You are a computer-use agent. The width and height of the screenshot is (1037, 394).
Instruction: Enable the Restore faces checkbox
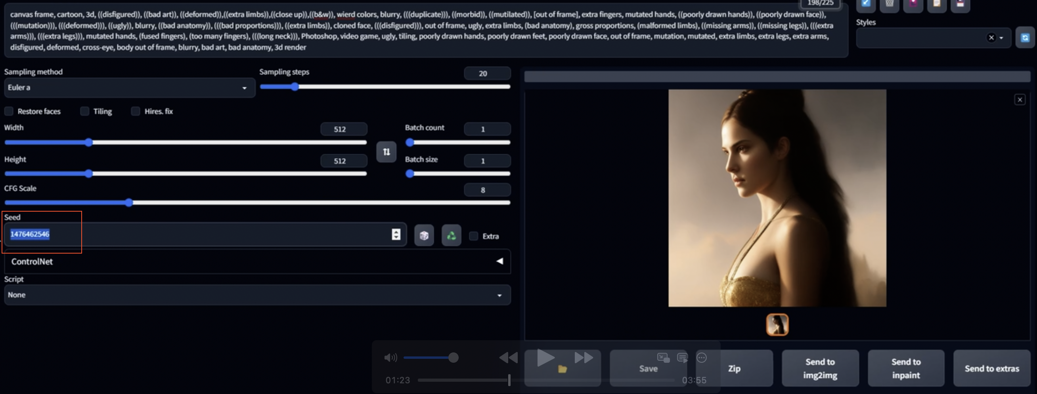coord(9,111)
